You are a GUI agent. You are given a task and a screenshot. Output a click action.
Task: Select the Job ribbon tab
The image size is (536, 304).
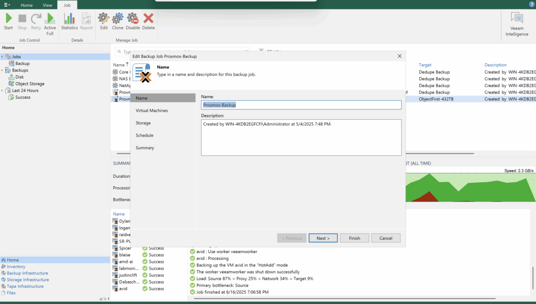point(67,5)
